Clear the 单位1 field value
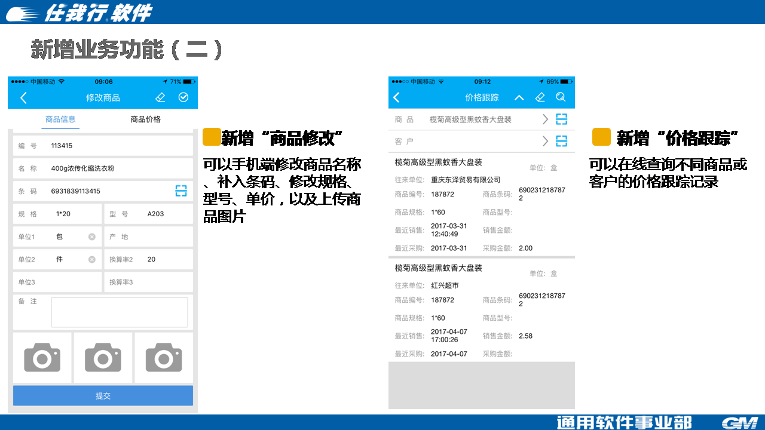The image size is (765, 430). [x=92, y=236]
